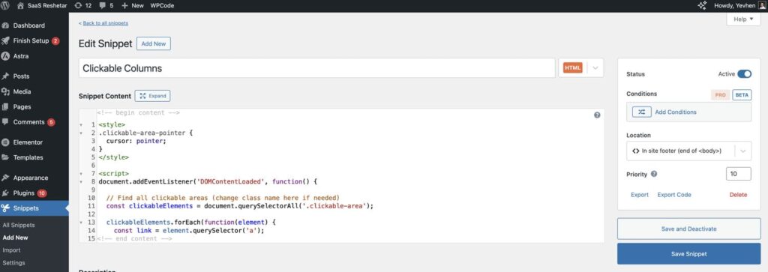Image resolution: width=768 pixels, height=272 pixels.
Task: Click the plus New icon in admin bar
Action: point(124,6)
